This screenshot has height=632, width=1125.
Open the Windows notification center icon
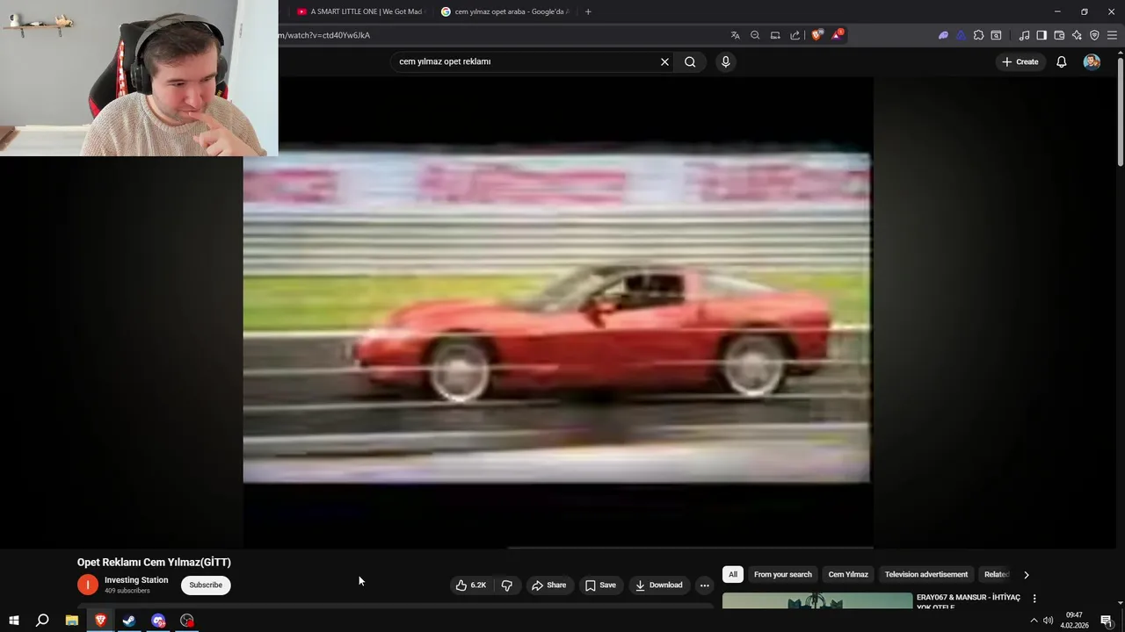[1107, 621]
